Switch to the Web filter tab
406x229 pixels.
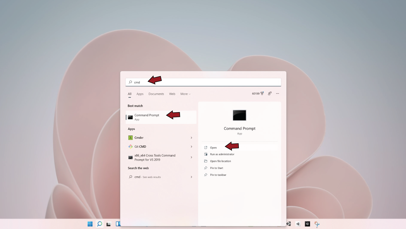point(172,94)
